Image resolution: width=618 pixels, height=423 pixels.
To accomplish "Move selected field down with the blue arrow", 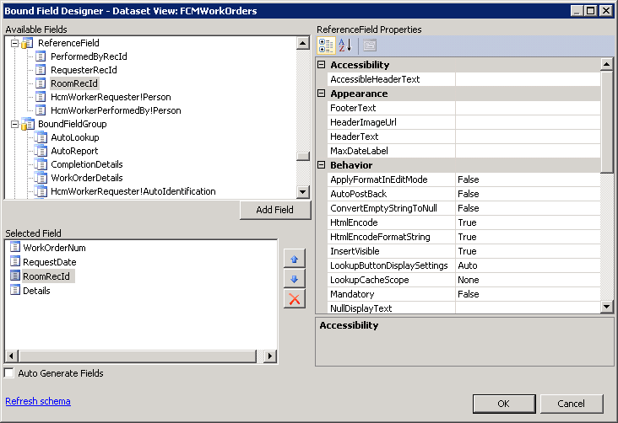I will pyautogui.click(x=295, y=279).
